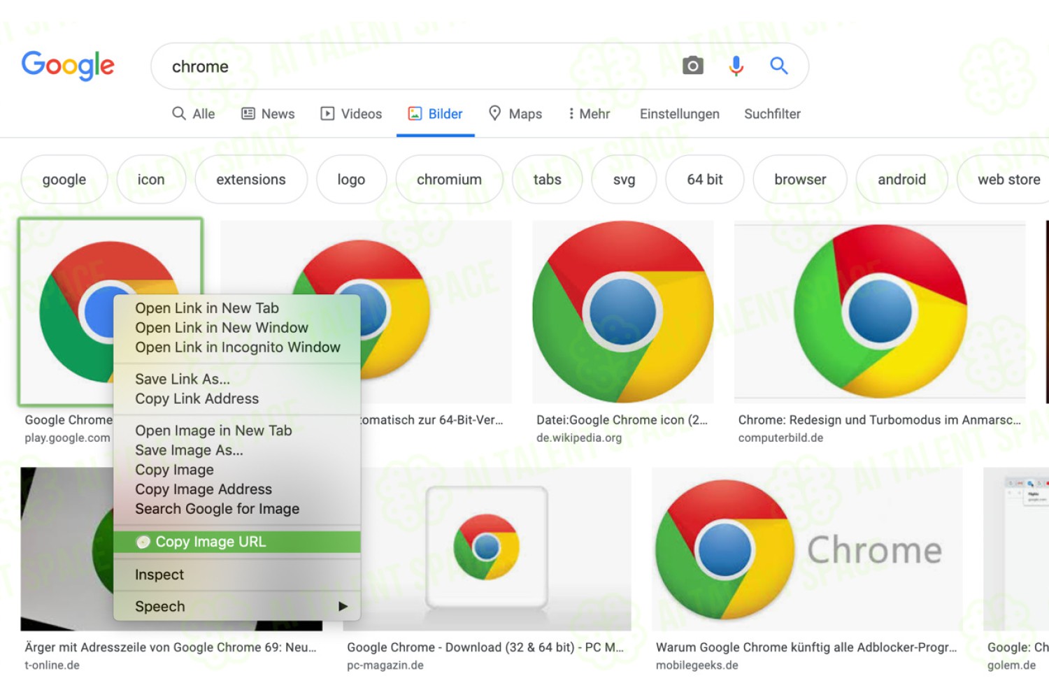Filter by extensions chip

point(251,180)
